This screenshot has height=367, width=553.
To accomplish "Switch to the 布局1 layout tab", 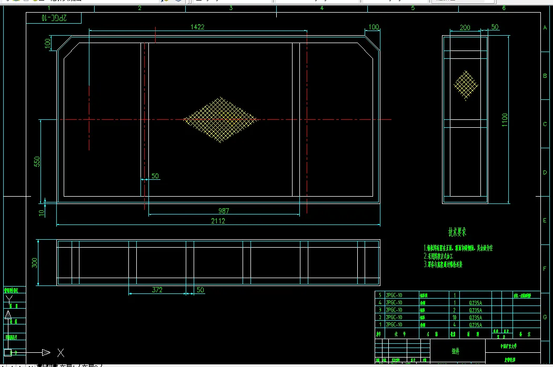I will tap(68, 365).
